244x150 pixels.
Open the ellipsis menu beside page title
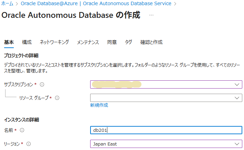(x=151, y=15)
